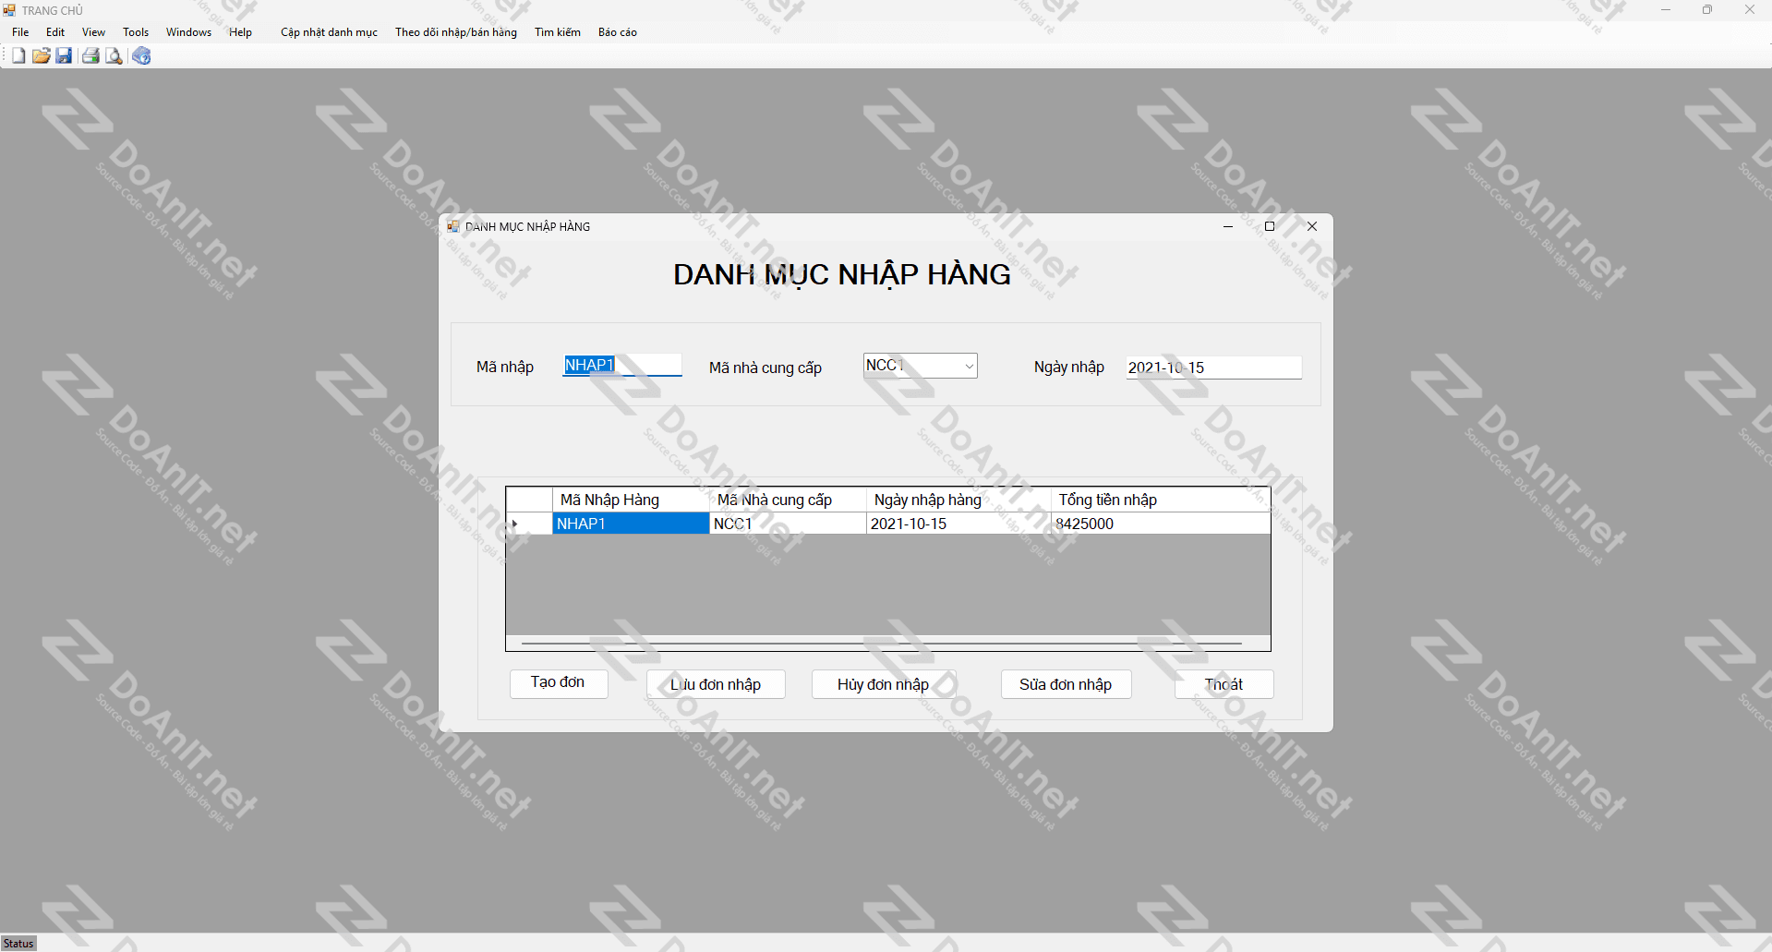The image size is (1772, 952).
Task: Restore down the TRANG CHỦ main window
Action: (x=1707, y=10)
